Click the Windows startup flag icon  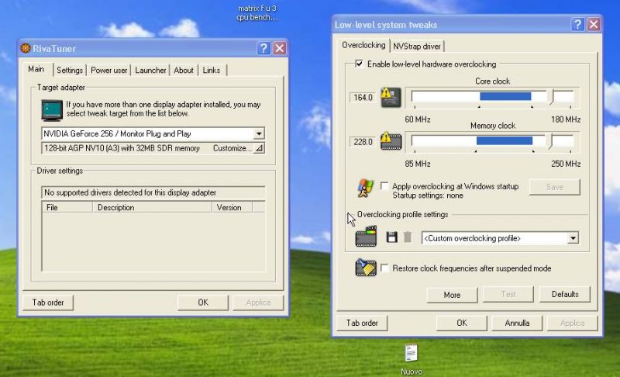pyautogui.click(x=365, y=188)
